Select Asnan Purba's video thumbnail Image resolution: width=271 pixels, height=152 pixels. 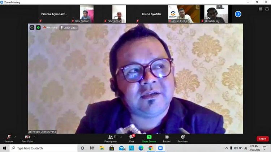pos(184,14)
